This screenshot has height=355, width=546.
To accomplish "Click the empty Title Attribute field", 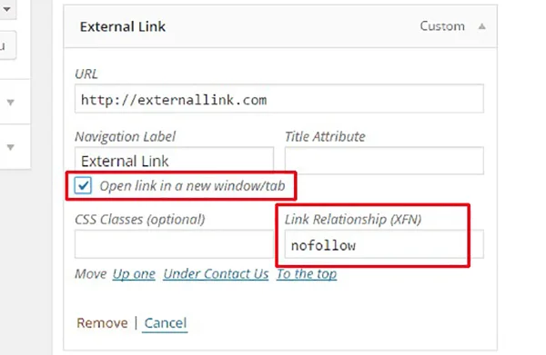I will 384,161.
